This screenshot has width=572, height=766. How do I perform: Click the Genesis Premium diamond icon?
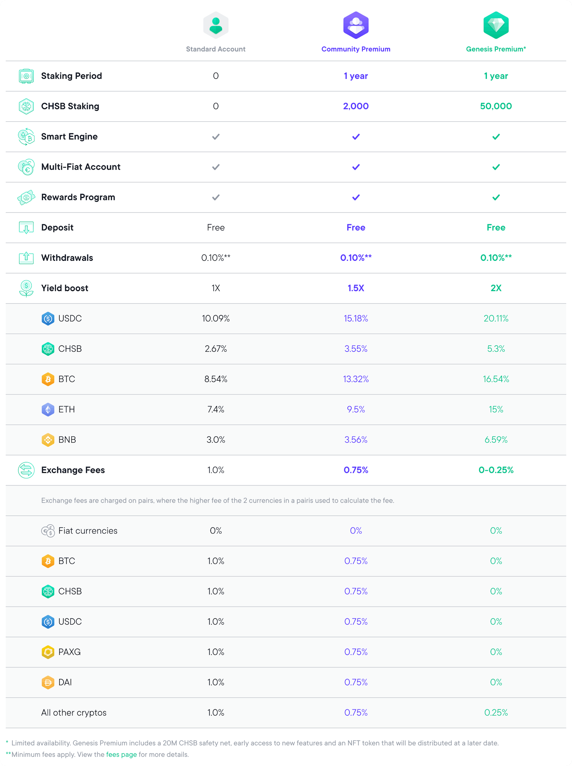[496, 25]
